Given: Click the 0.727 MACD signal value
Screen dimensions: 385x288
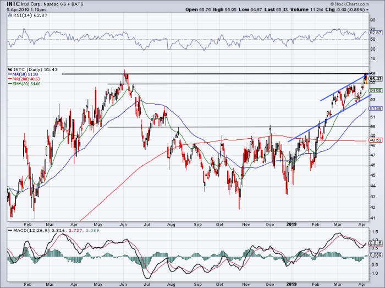Looking at the screenshot, I should click(x=75, y=231).
